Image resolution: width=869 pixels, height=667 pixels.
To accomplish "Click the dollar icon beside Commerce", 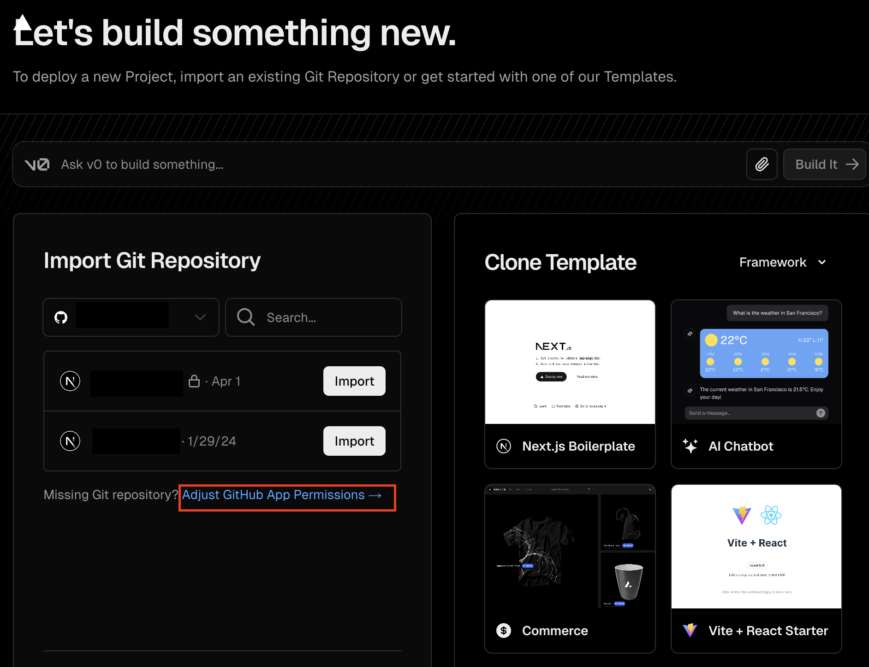I will coord(504,631).
